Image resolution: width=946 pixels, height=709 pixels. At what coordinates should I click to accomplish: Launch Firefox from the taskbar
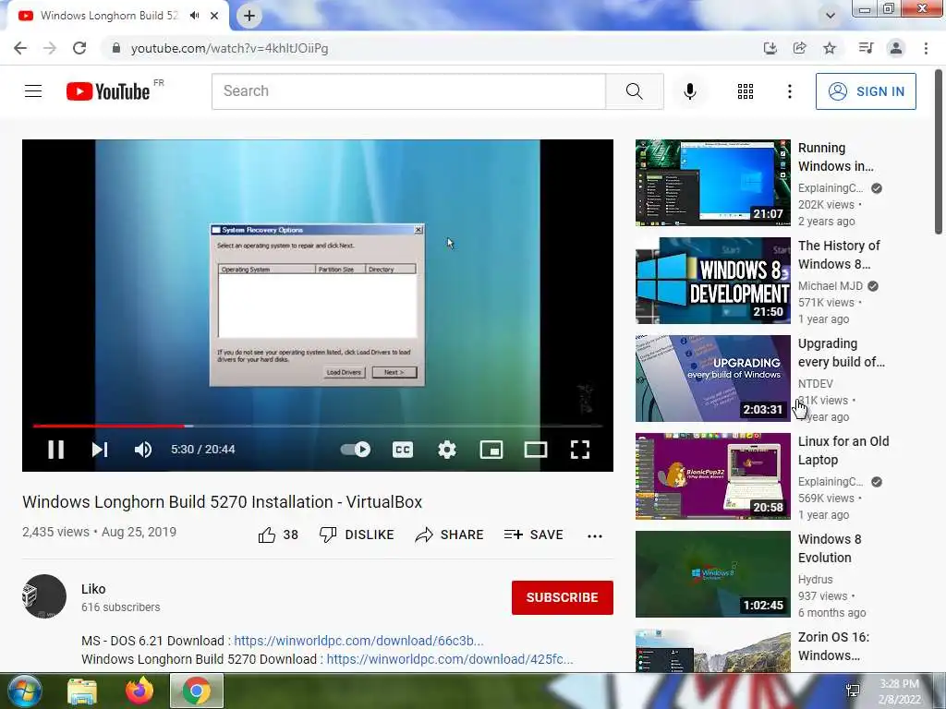point(140,691)
